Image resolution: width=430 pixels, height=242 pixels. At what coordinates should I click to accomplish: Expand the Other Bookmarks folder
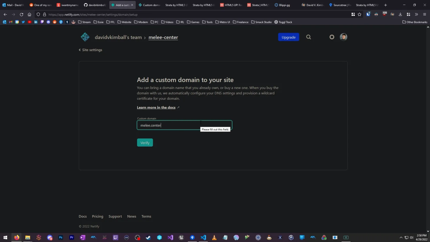pos(414,22)
